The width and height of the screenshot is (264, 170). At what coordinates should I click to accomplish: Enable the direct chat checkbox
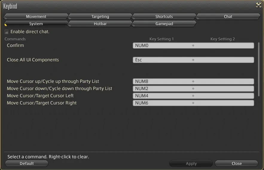(7, 32)
